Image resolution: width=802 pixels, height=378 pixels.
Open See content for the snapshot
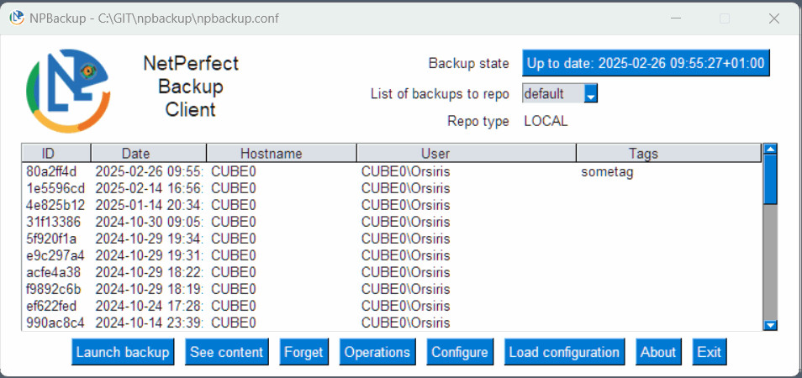point(226,352)
